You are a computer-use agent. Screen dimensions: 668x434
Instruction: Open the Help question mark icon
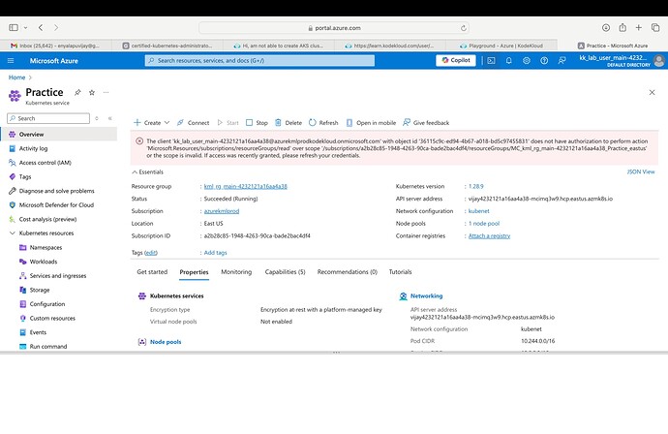click(x=544, y=60)
